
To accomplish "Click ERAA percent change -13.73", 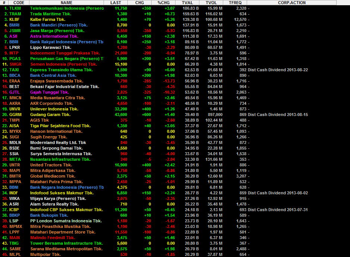I will [x=169, y=81].
